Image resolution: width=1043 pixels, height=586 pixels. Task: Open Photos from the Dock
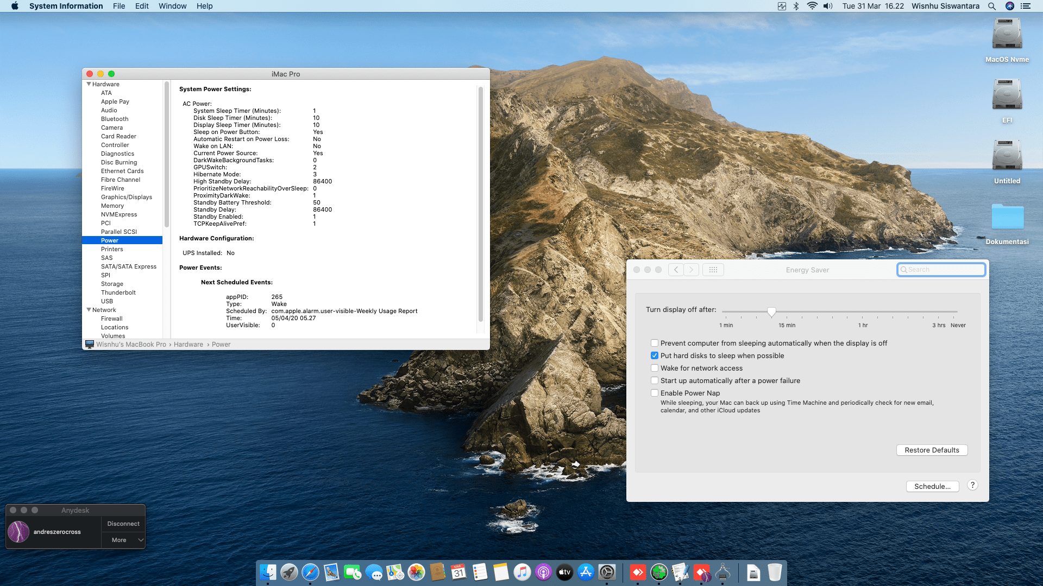[x=416, y=572]
